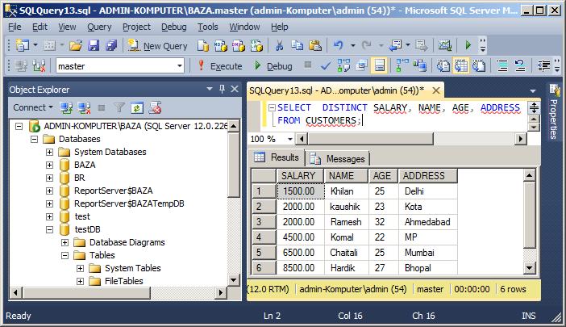The image size is (566, 327).
Task: Save the query with the floppy disk icon
Action: coord(94,45)
